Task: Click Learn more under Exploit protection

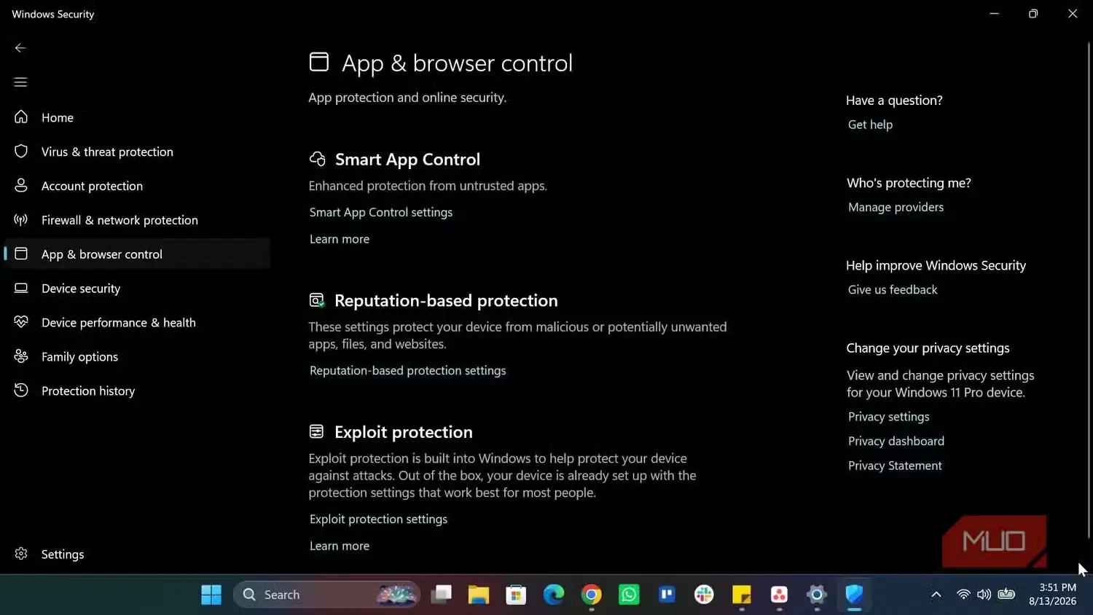Action: point(340,546)
